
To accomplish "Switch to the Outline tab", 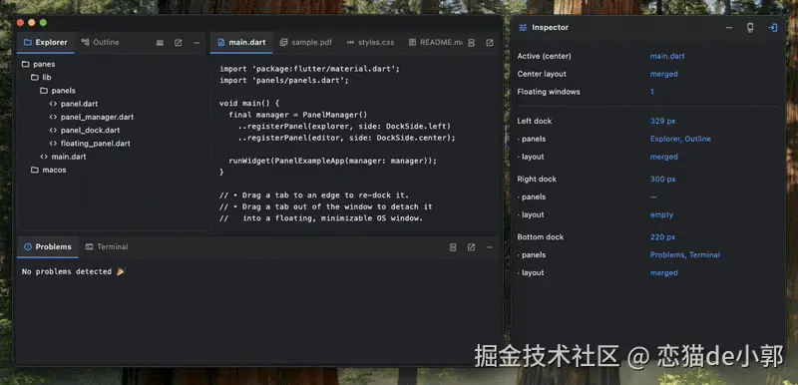I will pos(101,43).
